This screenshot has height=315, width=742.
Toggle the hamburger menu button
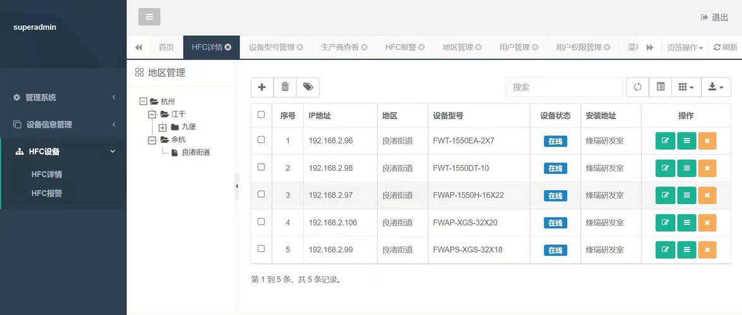click(x=149, y=17)
